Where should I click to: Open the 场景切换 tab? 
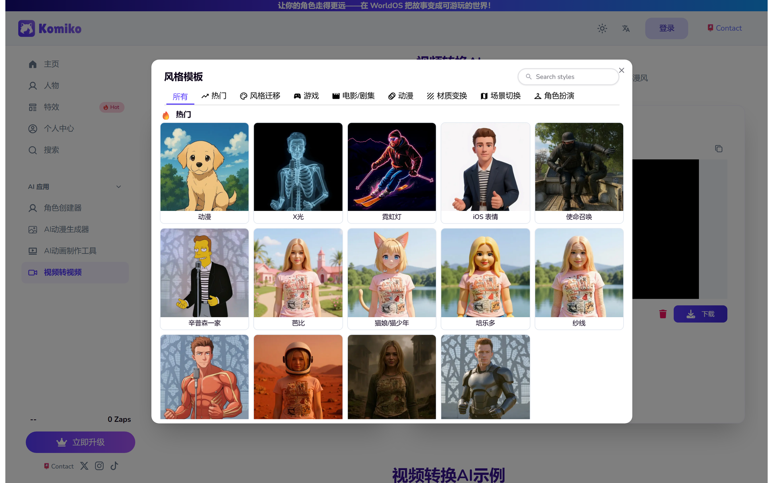(500, 96)
